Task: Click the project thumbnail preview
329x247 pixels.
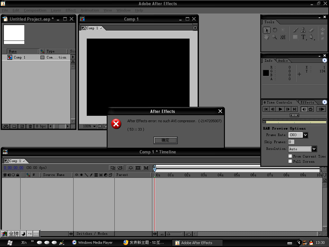Action: coord(14,34)
